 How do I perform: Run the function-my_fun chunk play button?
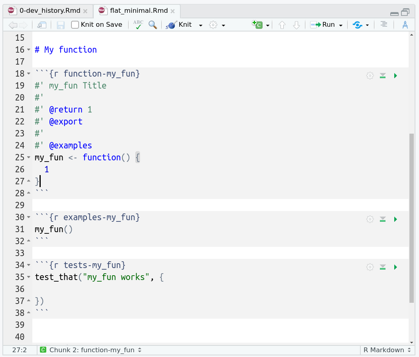pyautogui.click(x=395, y=75)
